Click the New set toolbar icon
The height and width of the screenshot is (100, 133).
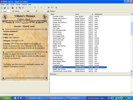coord(2,8)
